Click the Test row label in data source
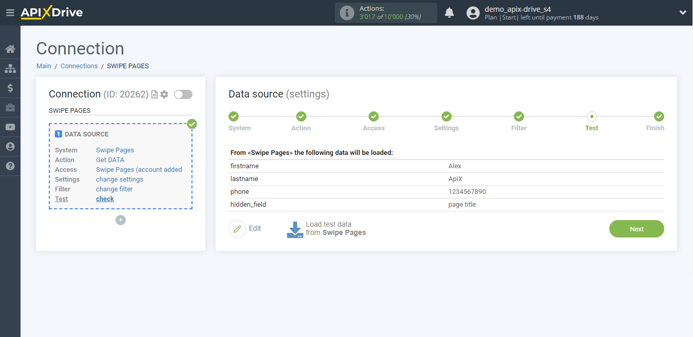Screen dimensions: 693x337 pos(62,199)
